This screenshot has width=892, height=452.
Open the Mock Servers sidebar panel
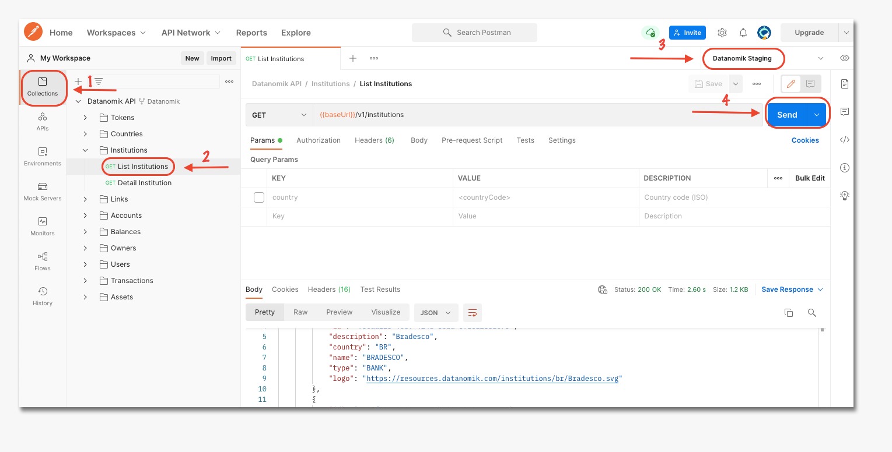point(43,192)
